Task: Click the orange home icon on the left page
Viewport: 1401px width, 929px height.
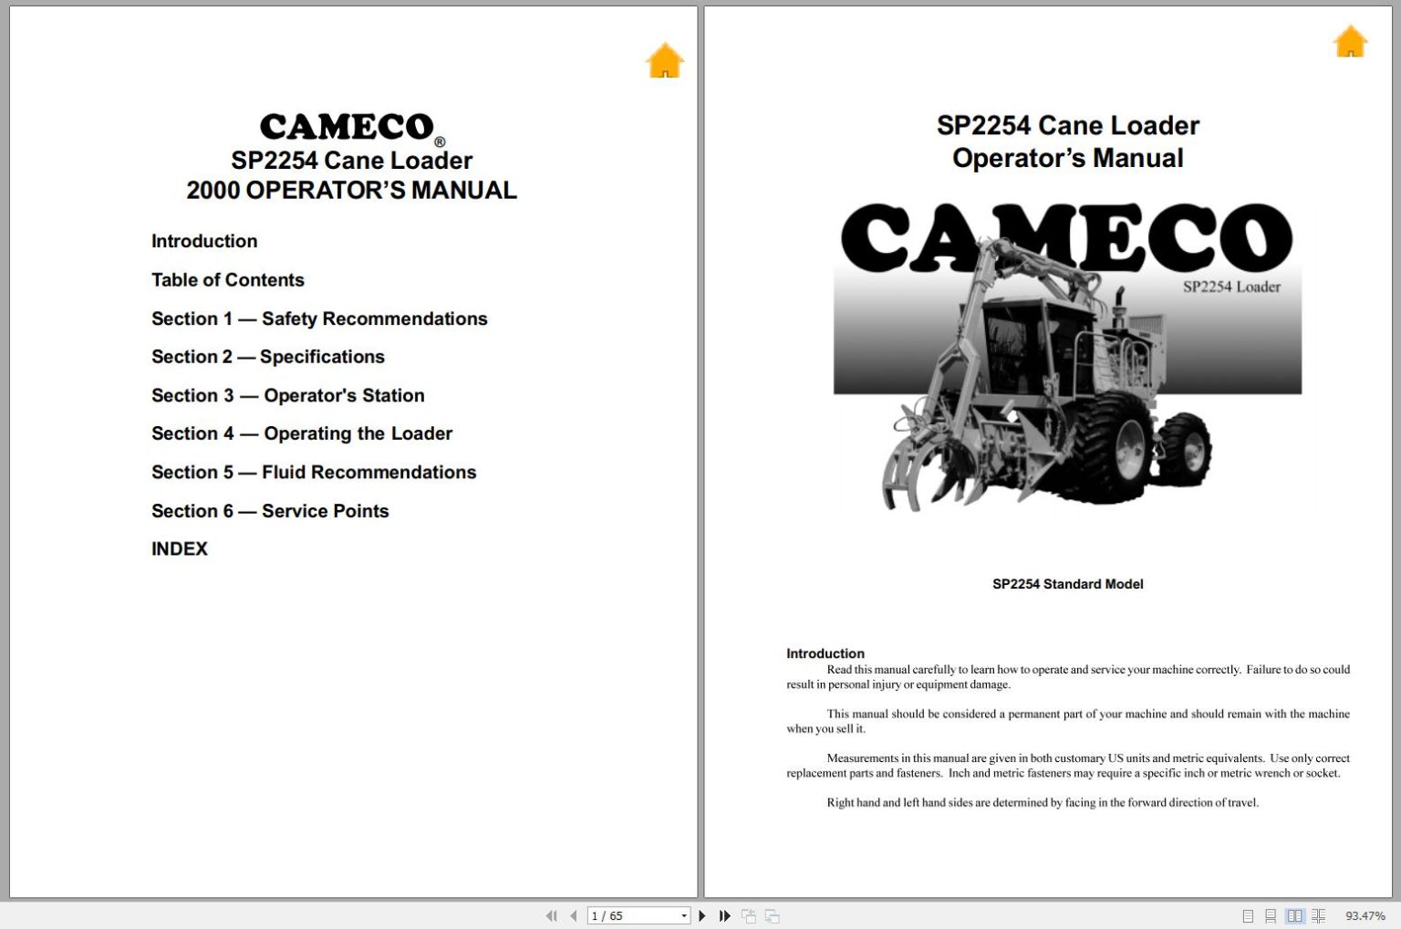Action: [665, 60]
